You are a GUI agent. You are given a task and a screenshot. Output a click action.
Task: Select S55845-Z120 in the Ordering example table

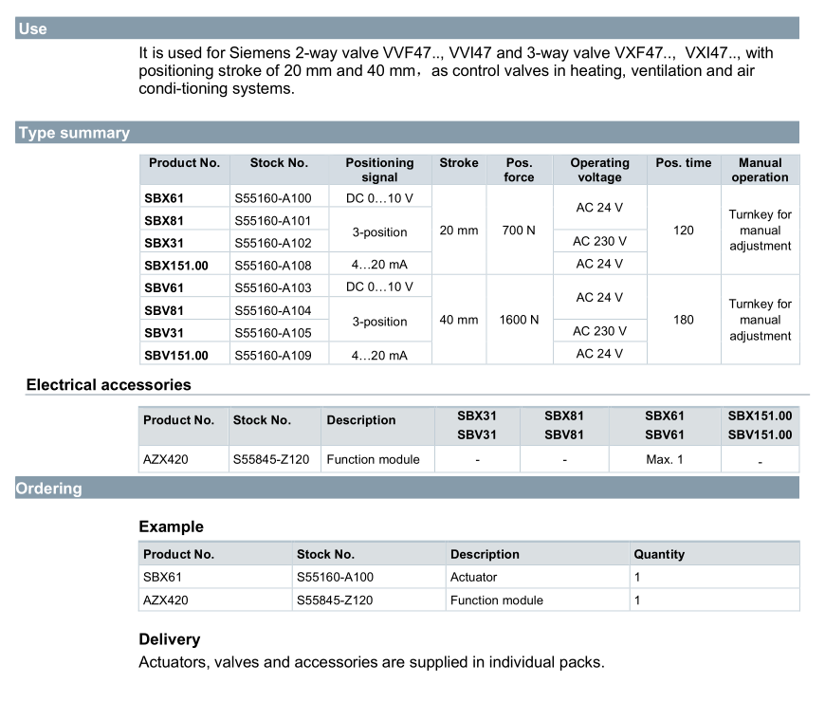[335, 600]
